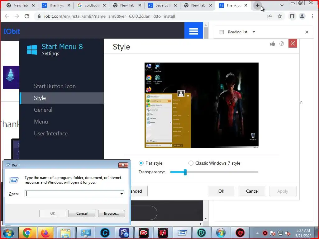Viewport: 319px width, 239px height.
Task: Close the Run dialog
Action: pos(123,165)
